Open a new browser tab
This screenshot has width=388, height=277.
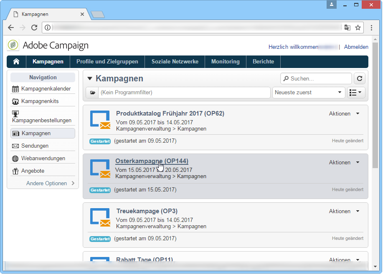(98, 15)
